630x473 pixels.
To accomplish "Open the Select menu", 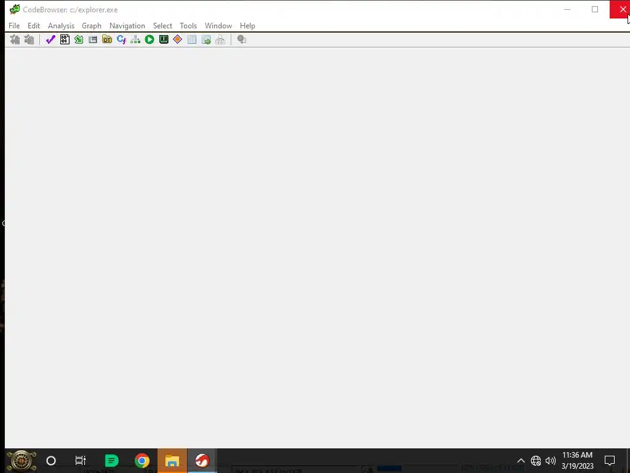I will [162, 26].
